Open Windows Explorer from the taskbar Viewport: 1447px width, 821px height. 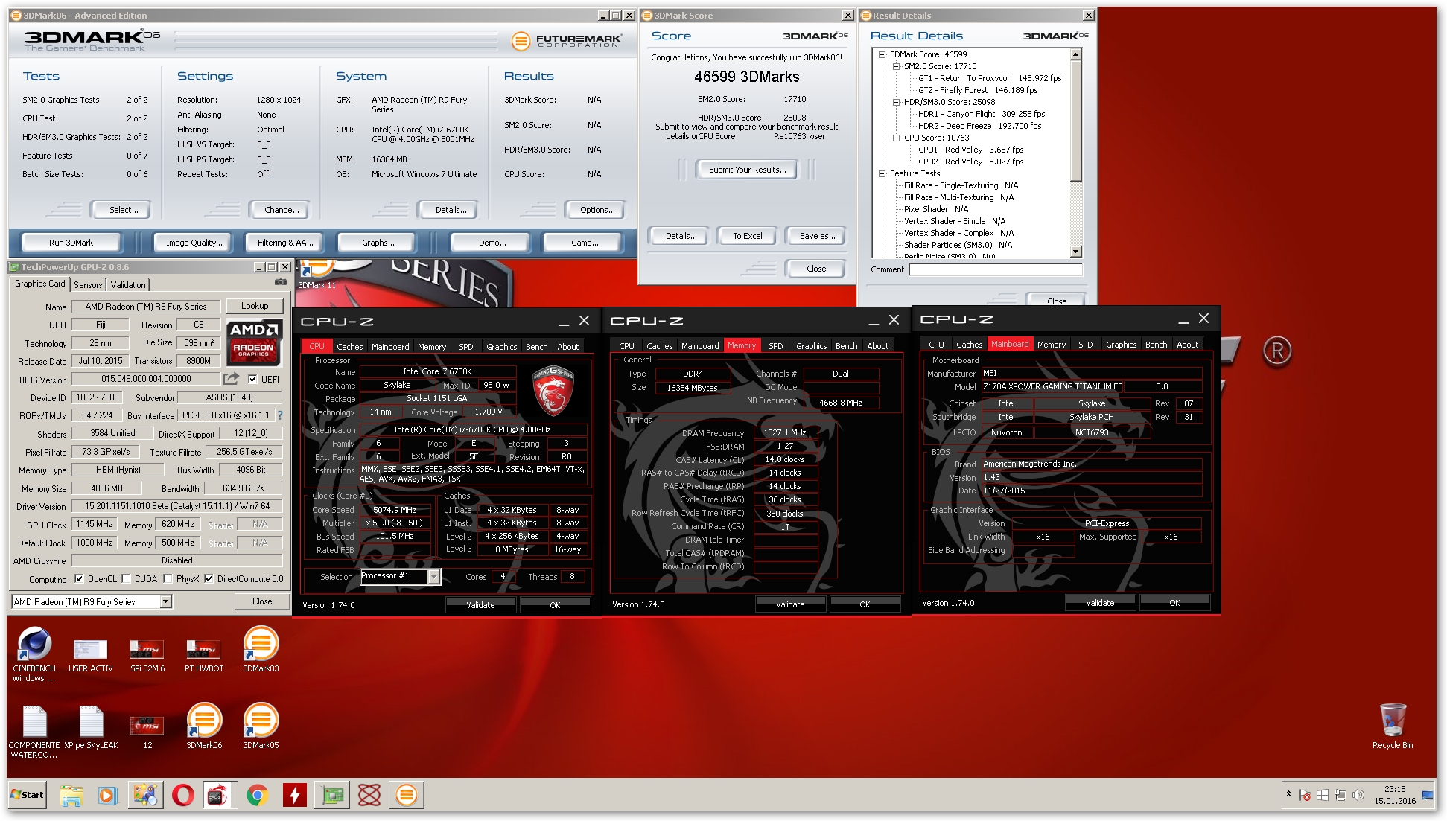[x=71, y=795]
